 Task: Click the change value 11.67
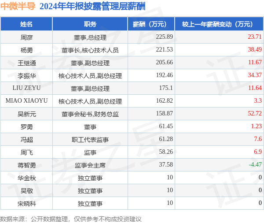(x=255, y=62)
